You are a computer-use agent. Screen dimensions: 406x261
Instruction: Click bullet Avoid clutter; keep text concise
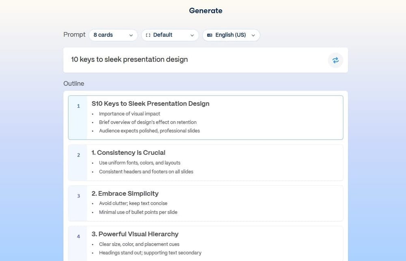134,203
